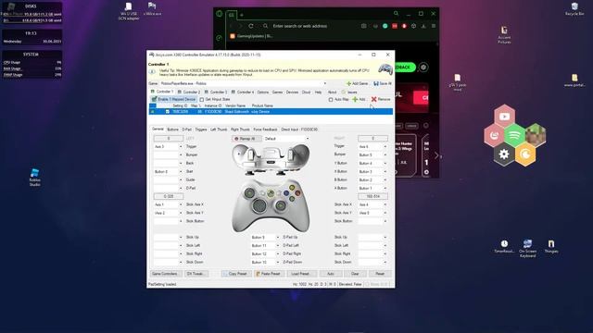Screen dimensions: 593x333
Task: Switch to the Triggers tab
Action: point(201,129)
